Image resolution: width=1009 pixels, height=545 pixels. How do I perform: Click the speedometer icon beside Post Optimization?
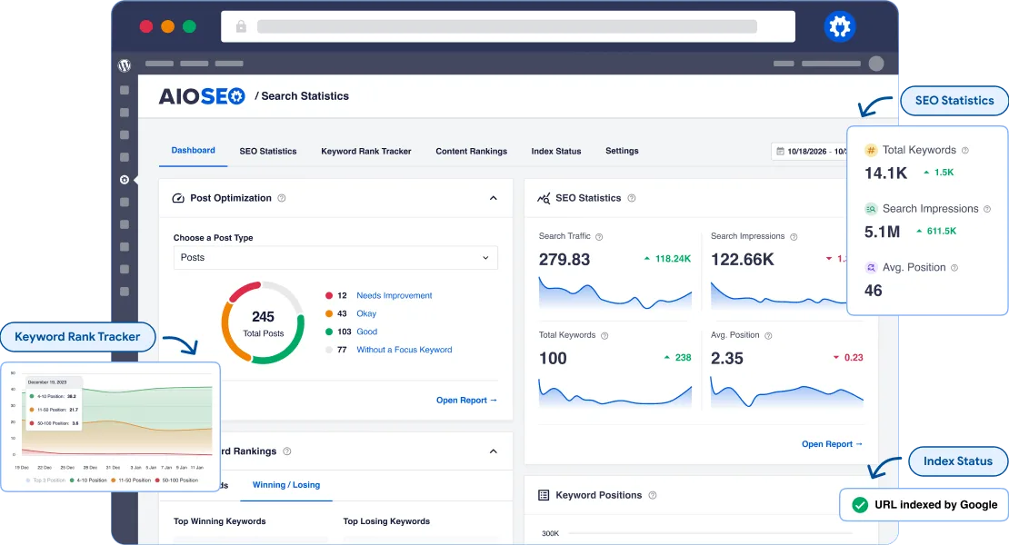click(178, 197)
